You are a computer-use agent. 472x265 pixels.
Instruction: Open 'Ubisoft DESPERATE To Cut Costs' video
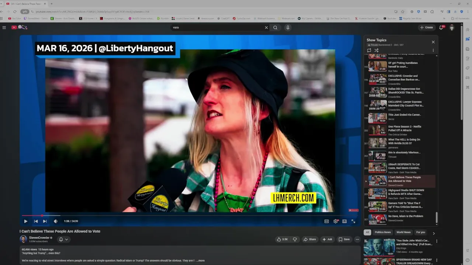(x=400, y=168)
